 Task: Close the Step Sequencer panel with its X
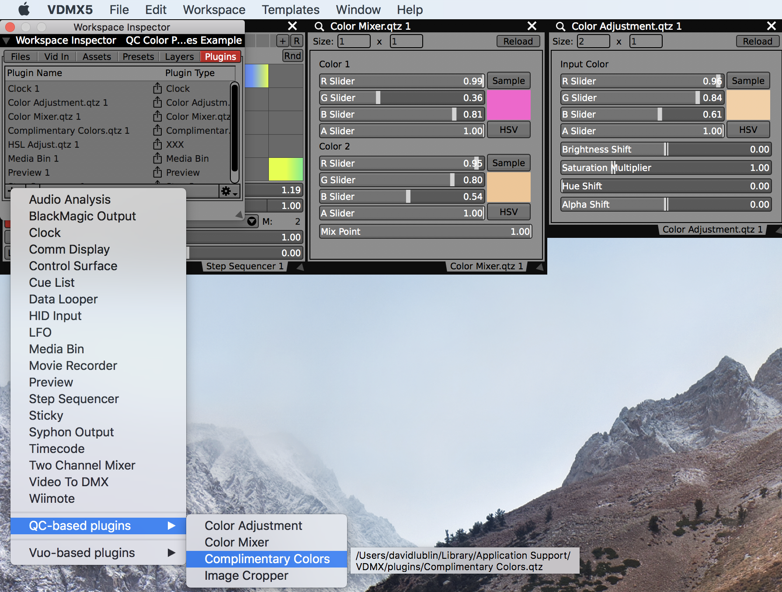pos(292,26)
